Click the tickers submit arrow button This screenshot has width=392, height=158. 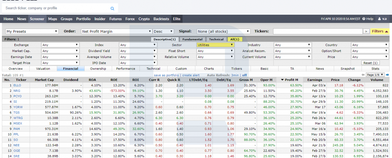(x=367, y=31)
